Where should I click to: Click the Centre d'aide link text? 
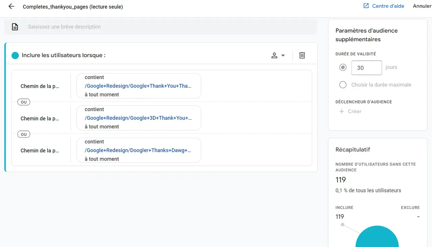point(388,6)
